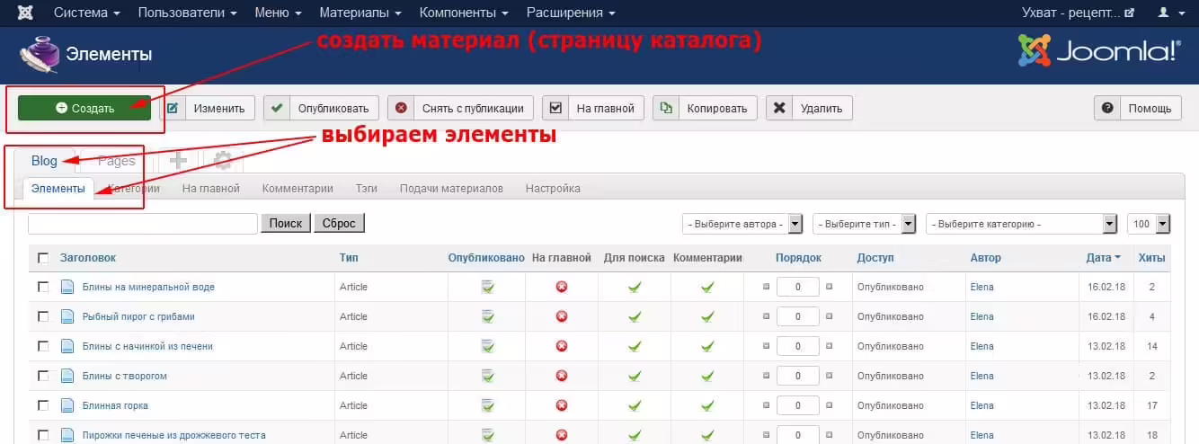
Task: Select checkbox for Блинная горка
Action: [43, 405]
